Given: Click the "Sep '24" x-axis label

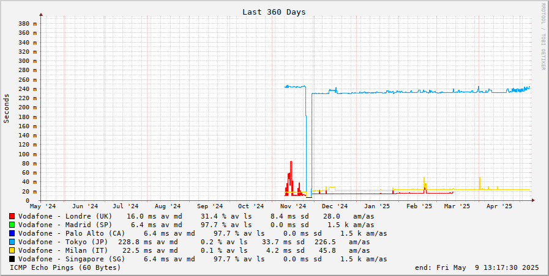Looking at the screenshot, I should (210, 206).
